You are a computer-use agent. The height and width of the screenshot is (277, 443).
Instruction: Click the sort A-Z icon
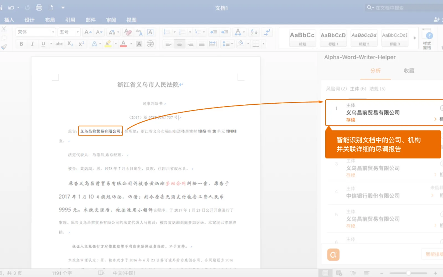tap(254, 32)
